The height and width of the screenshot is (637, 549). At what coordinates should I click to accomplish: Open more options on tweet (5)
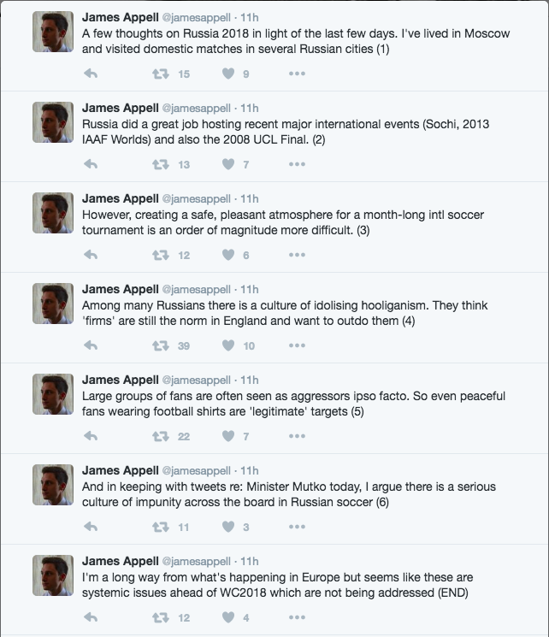pyautogui.click(x=297, y=436)
